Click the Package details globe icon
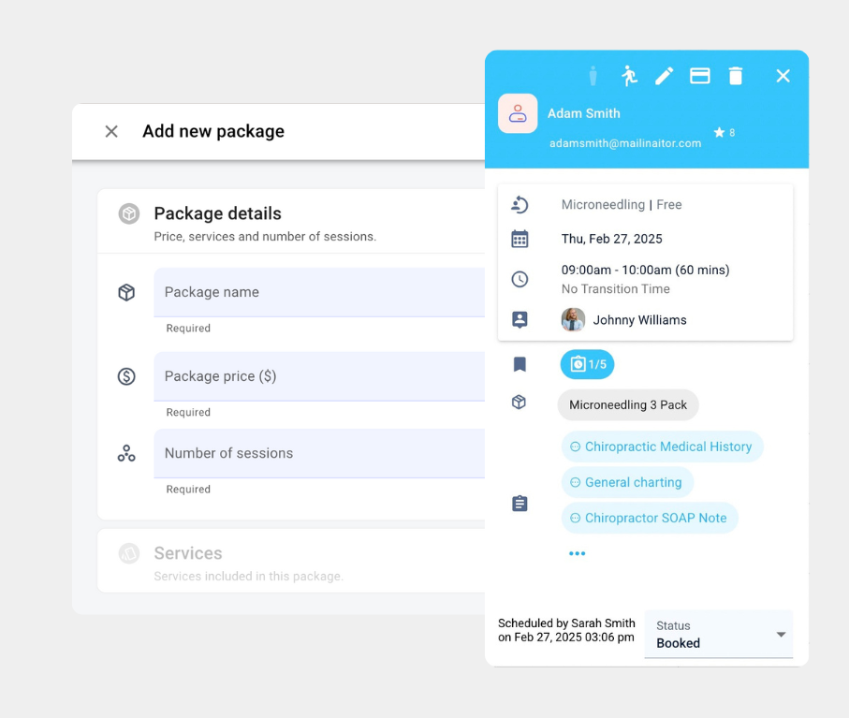 click(x=128, y=213)
